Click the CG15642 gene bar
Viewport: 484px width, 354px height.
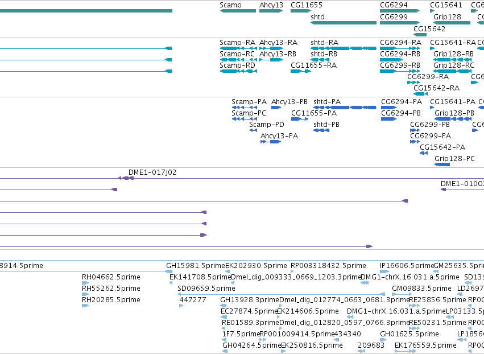pyautogui.click(x=420, y=35)
